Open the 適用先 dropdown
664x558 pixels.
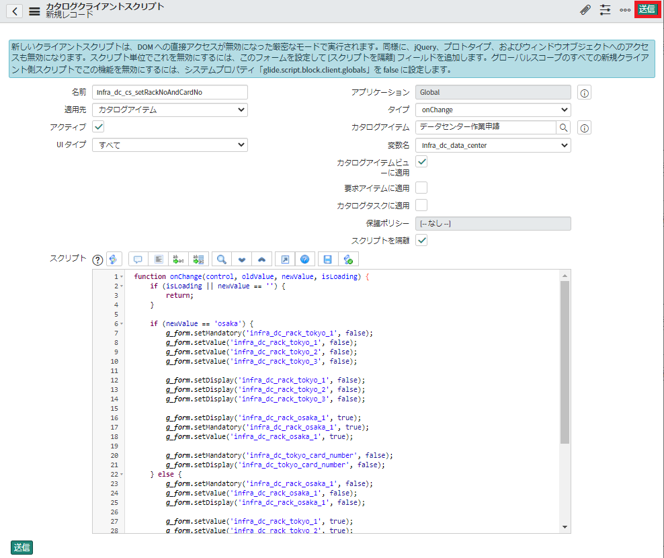[x=170, y=110]
